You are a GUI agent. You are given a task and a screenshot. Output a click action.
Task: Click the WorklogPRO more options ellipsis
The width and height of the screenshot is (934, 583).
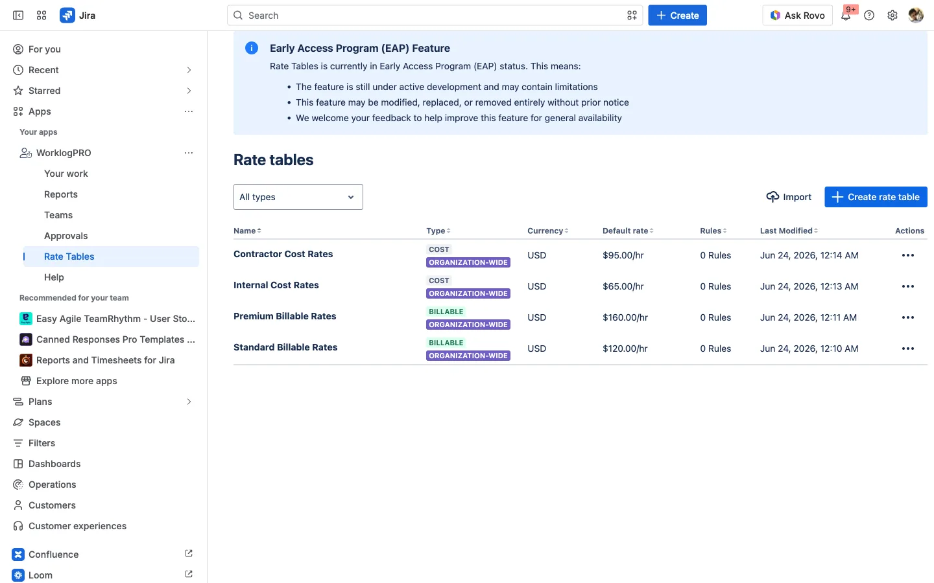coord(189,153)
